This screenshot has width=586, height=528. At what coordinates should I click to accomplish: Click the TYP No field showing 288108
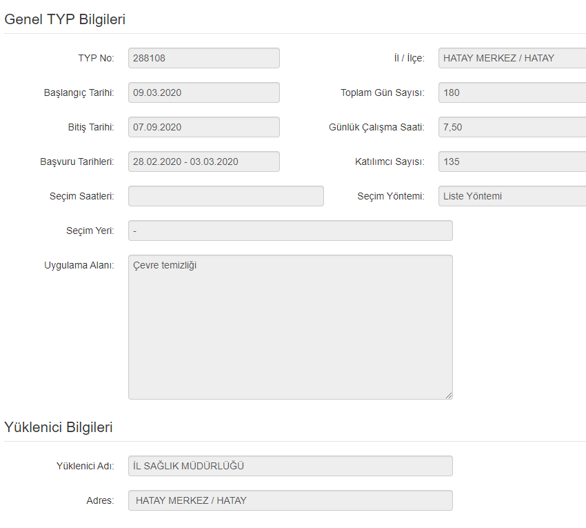[x=203, y=58]
